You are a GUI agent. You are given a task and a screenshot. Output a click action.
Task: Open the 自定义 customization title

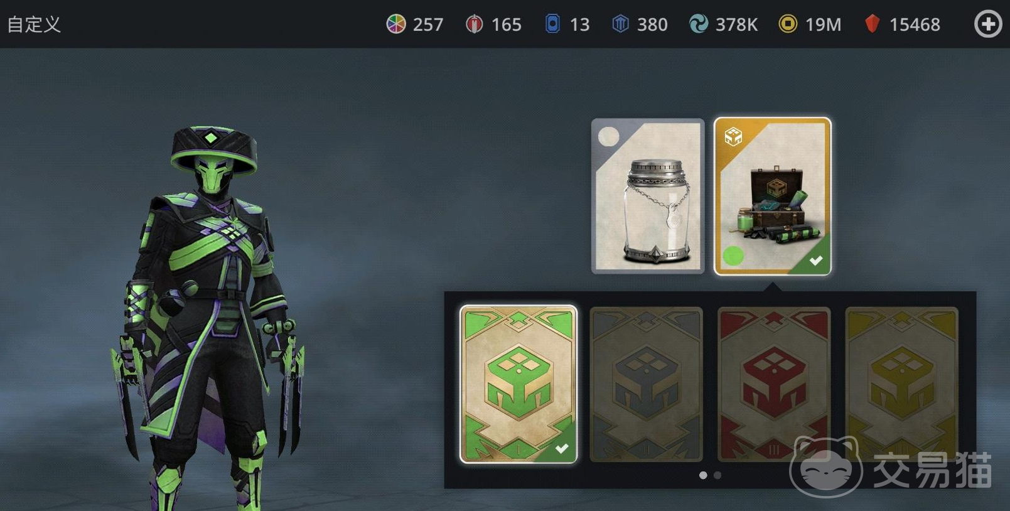34,24
